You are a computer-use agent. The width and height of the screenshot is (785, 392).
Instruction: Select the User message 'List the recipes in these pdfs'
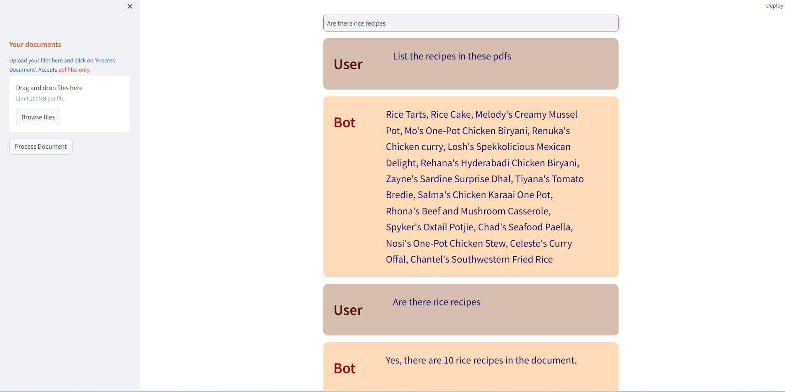point(470,64)
